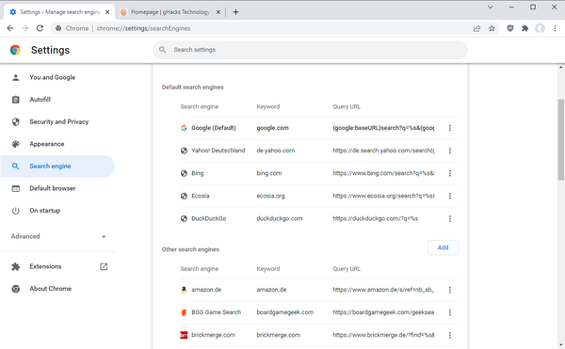Screen dimensions: 565x349
Task: Open more actions menu for DuckDuckGo
Action: point(450,219)
